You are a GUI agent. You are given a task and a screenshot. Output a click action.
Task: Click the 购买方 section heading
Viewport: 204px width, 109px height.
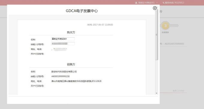71,32
